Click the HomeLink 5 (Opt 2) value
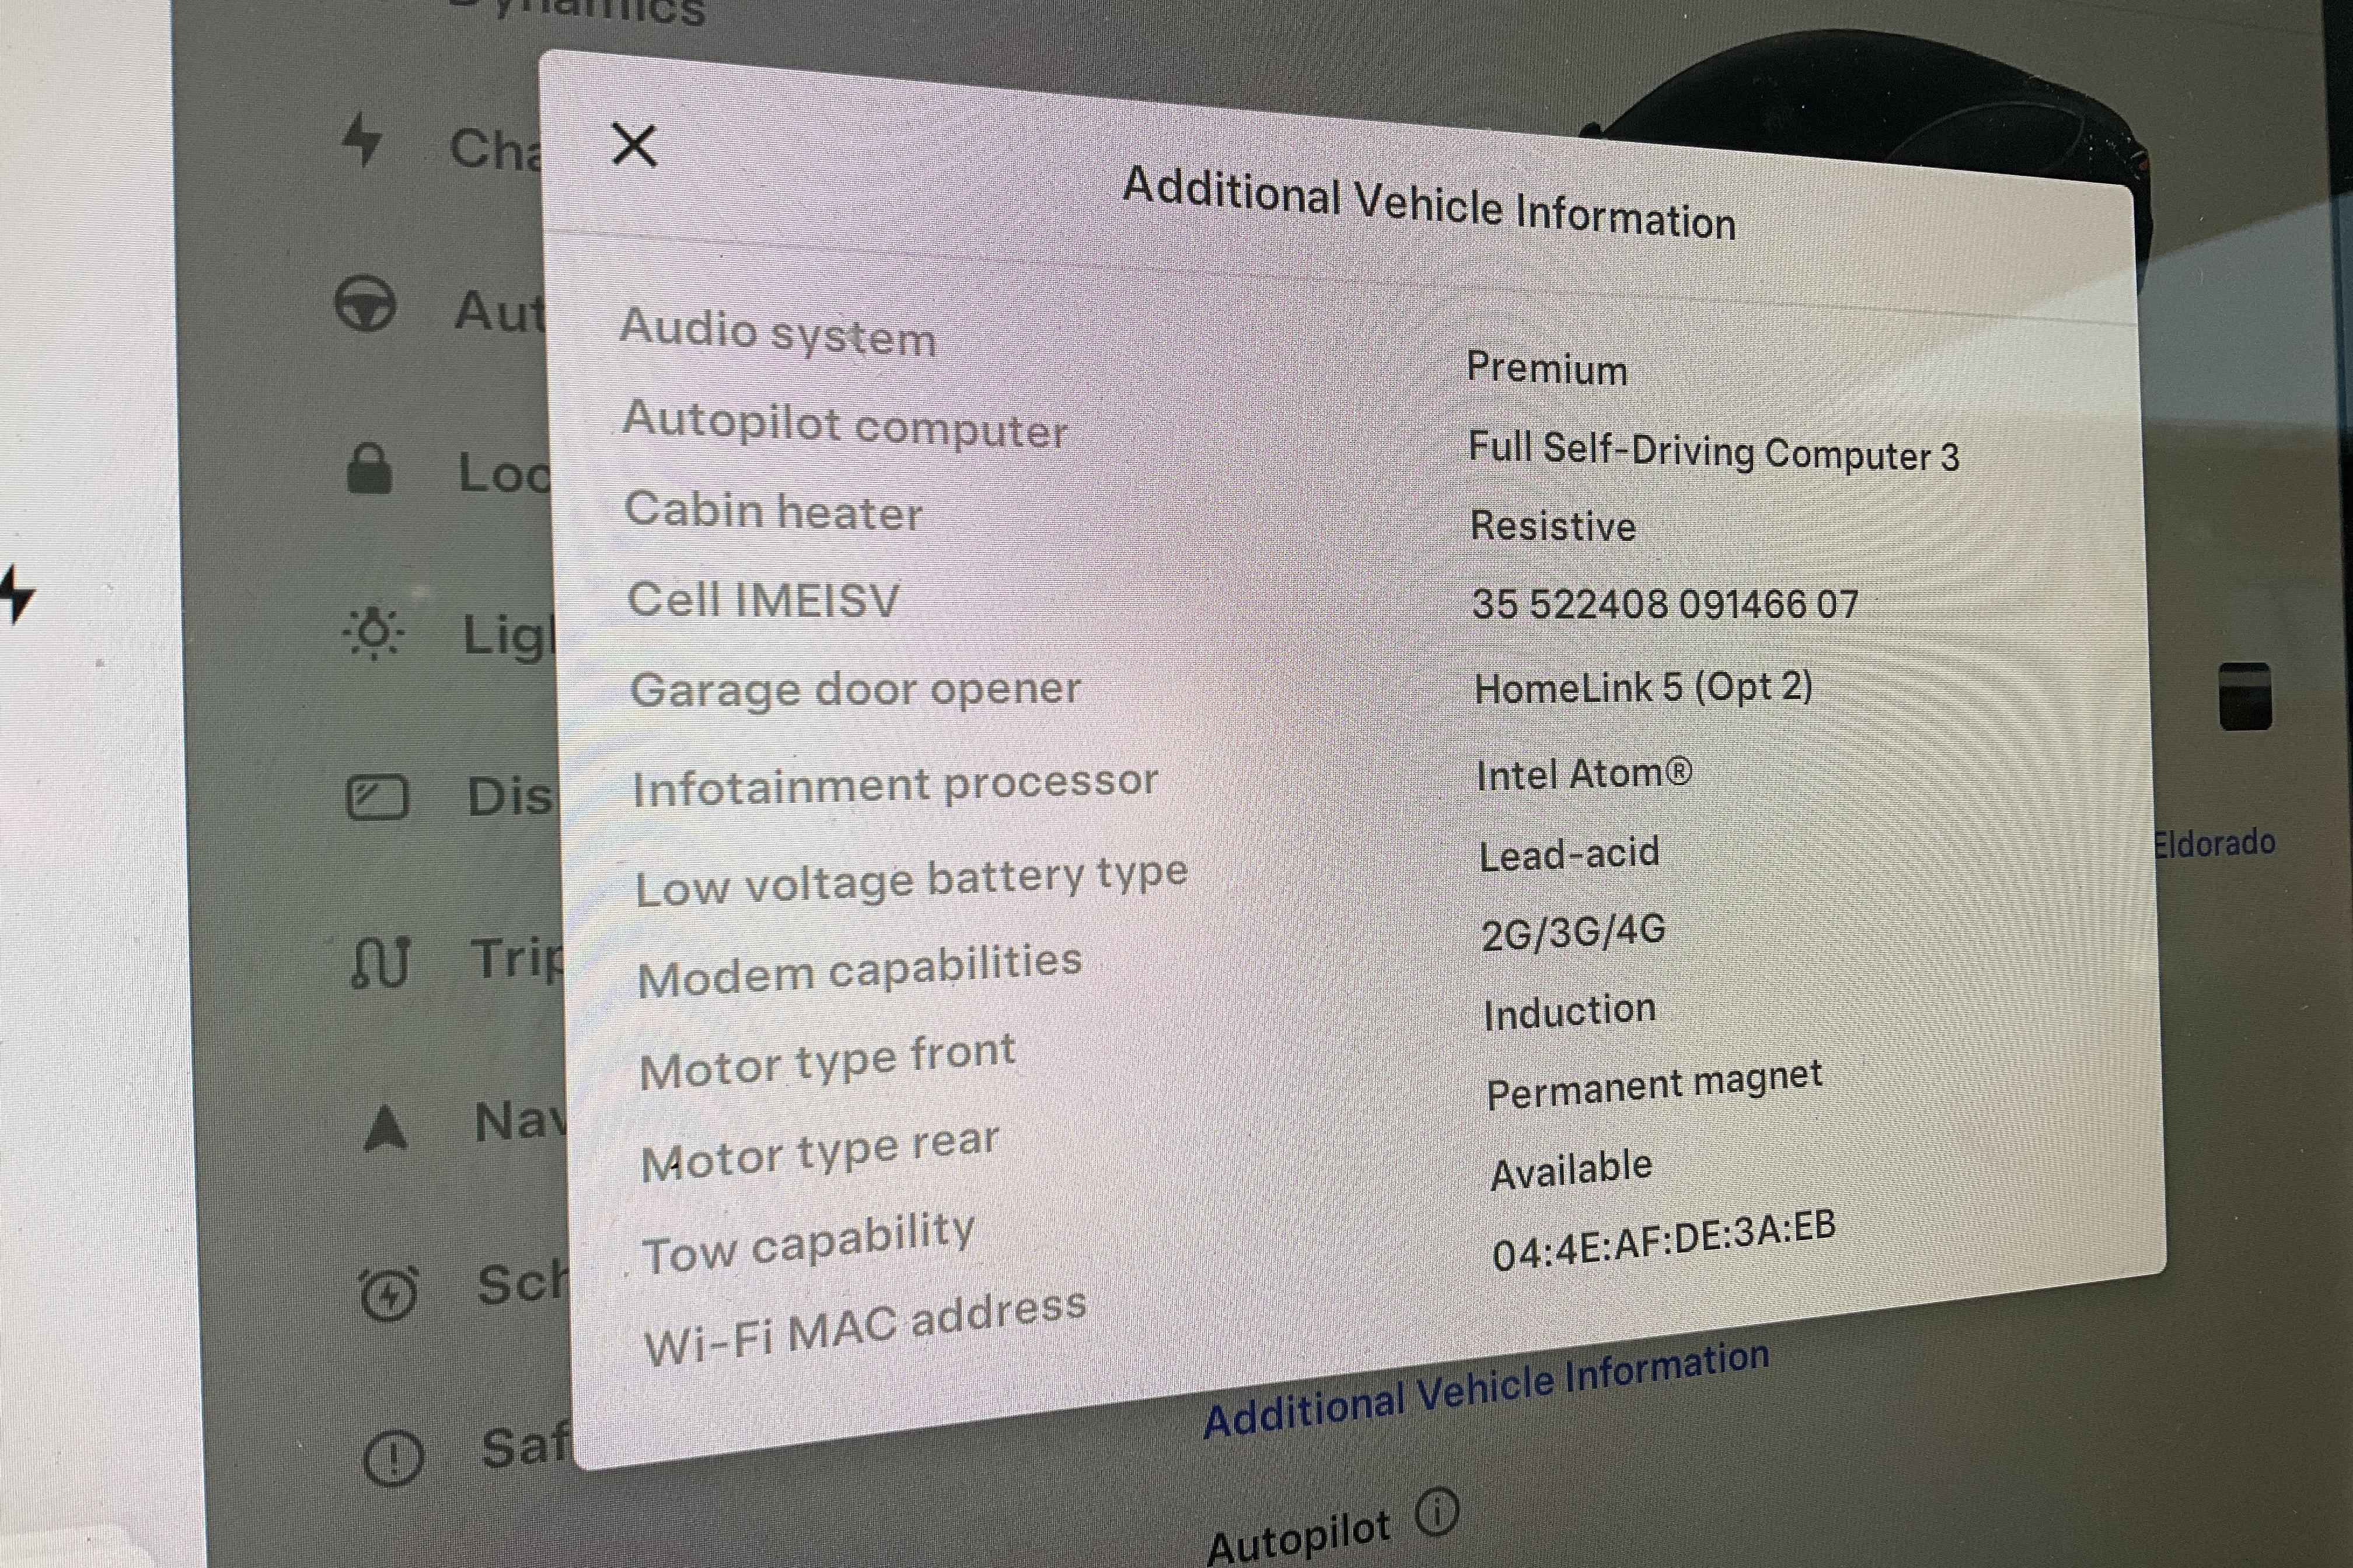This screenshot has height=1568, width=2353. [x=1644, y=687]
